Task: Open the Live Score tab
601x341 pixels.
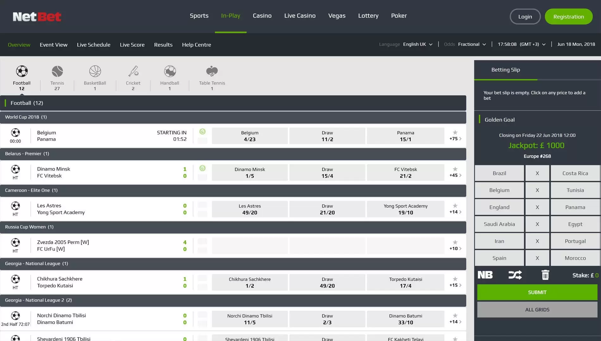Action: click(132, 45)
